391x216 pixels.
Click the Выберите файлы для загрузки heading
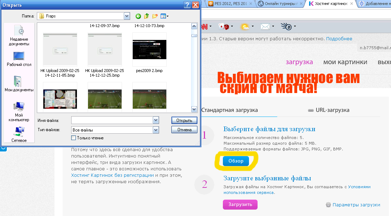tap(269, 129)
